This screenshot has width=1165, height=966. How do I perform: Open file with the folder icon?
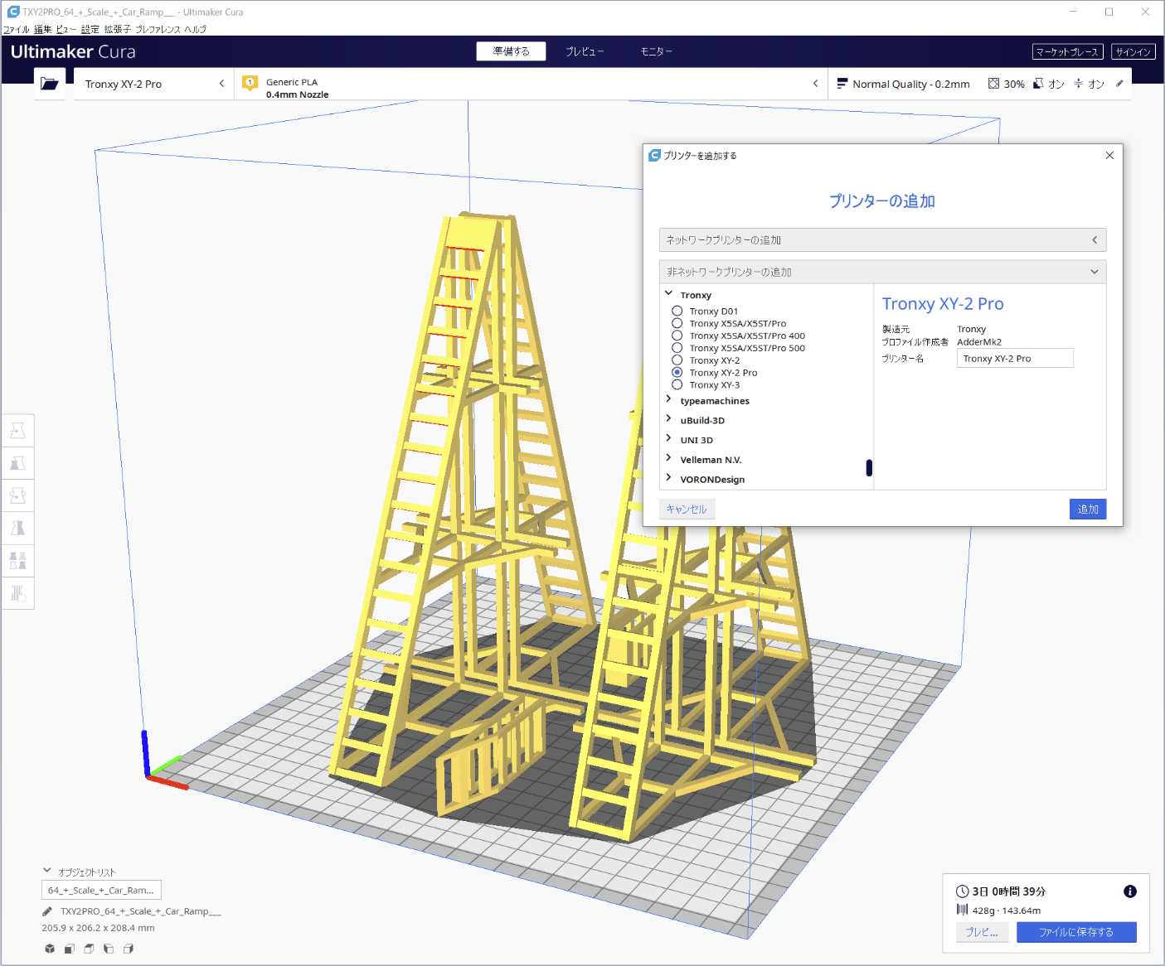tap(50, 84)
